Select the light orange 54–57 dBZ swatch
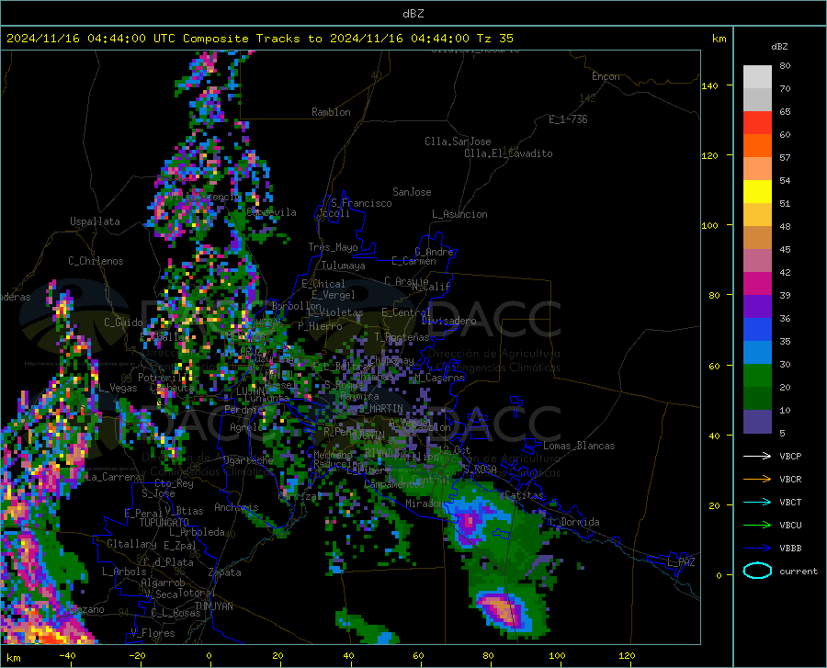This screenshot has height=668, width=827. tap(757, 169)
